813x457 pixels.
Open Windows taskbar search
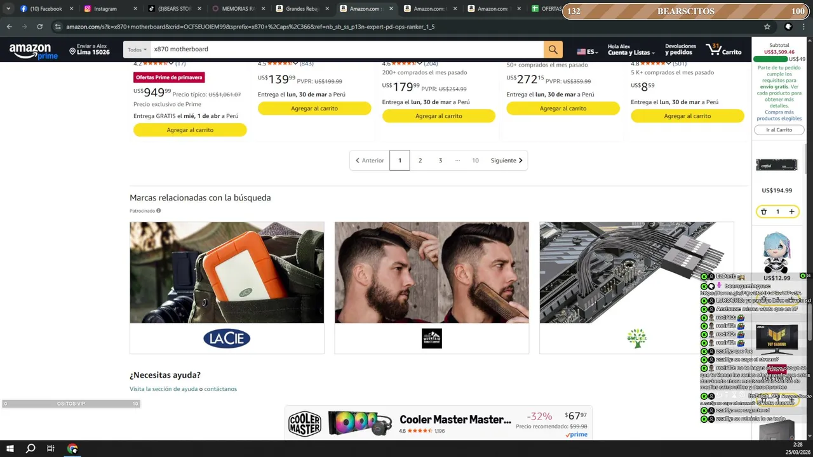pos(30,449)
